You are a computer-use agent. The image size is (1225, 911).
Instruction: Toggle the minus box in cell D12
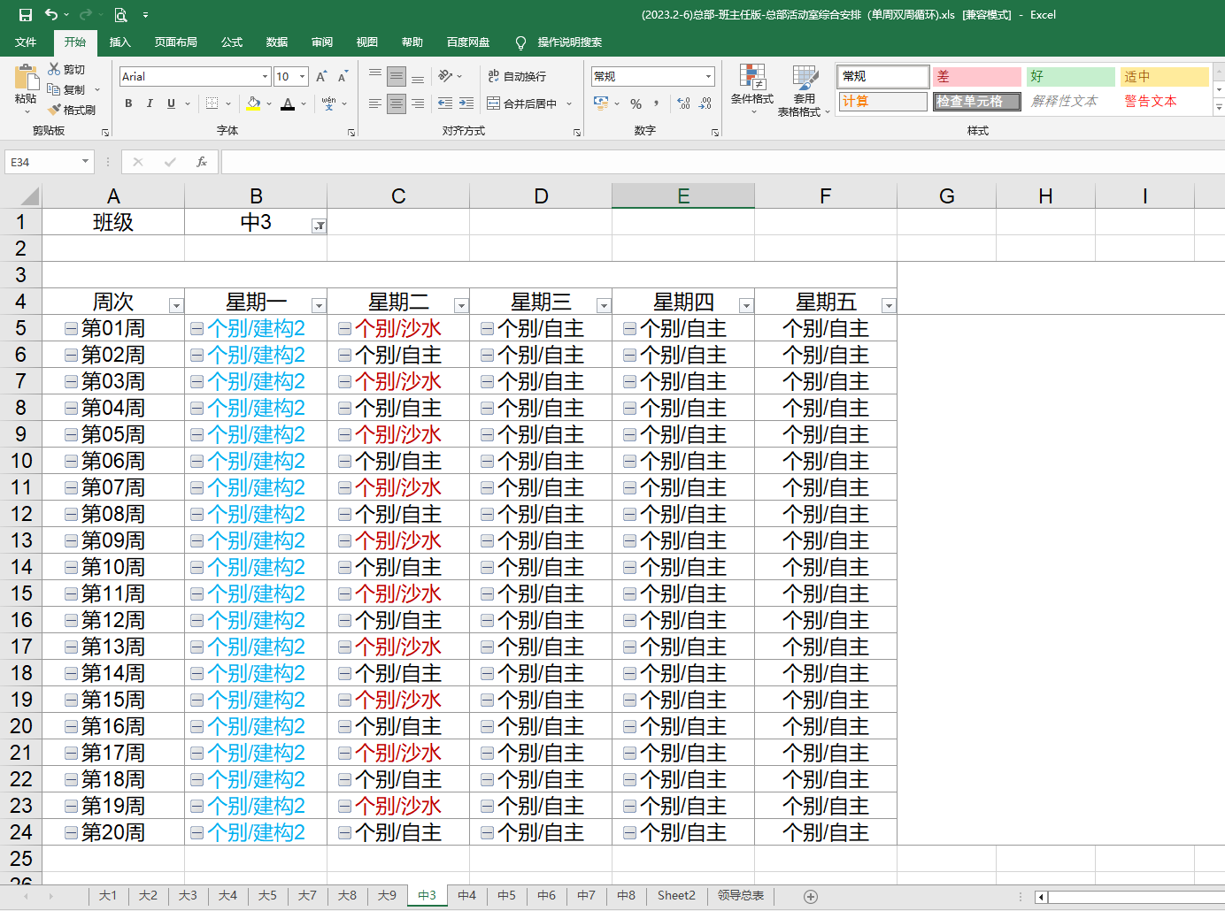coord(488,514)
